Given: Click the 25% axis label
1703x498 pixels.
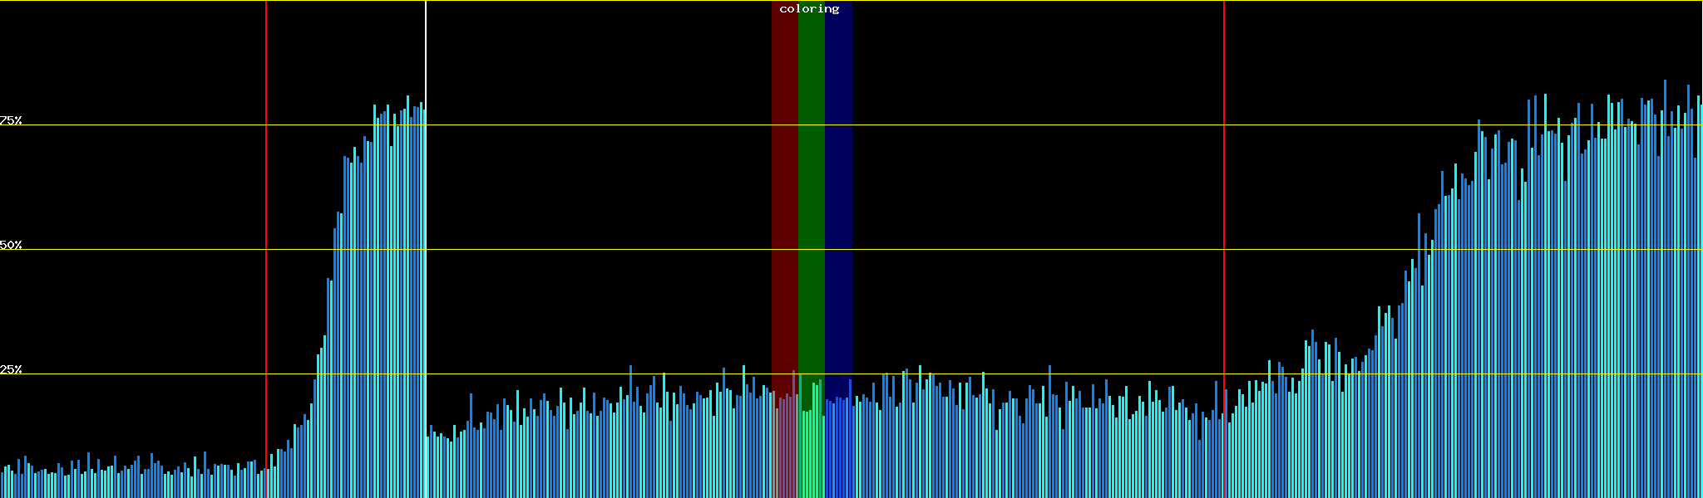Looking at the screenshot, I should click(x=11, y=369).
